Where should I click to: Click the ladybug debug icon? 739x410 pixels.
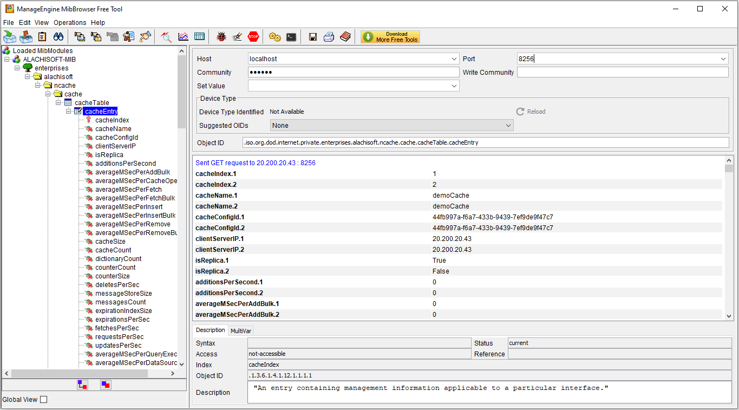pyautogui.click(x=221, y=37)
